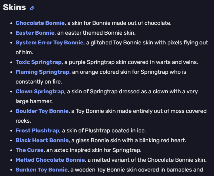214x176 pixels.
Task: Click The Curse skin link
Action: 30,150
